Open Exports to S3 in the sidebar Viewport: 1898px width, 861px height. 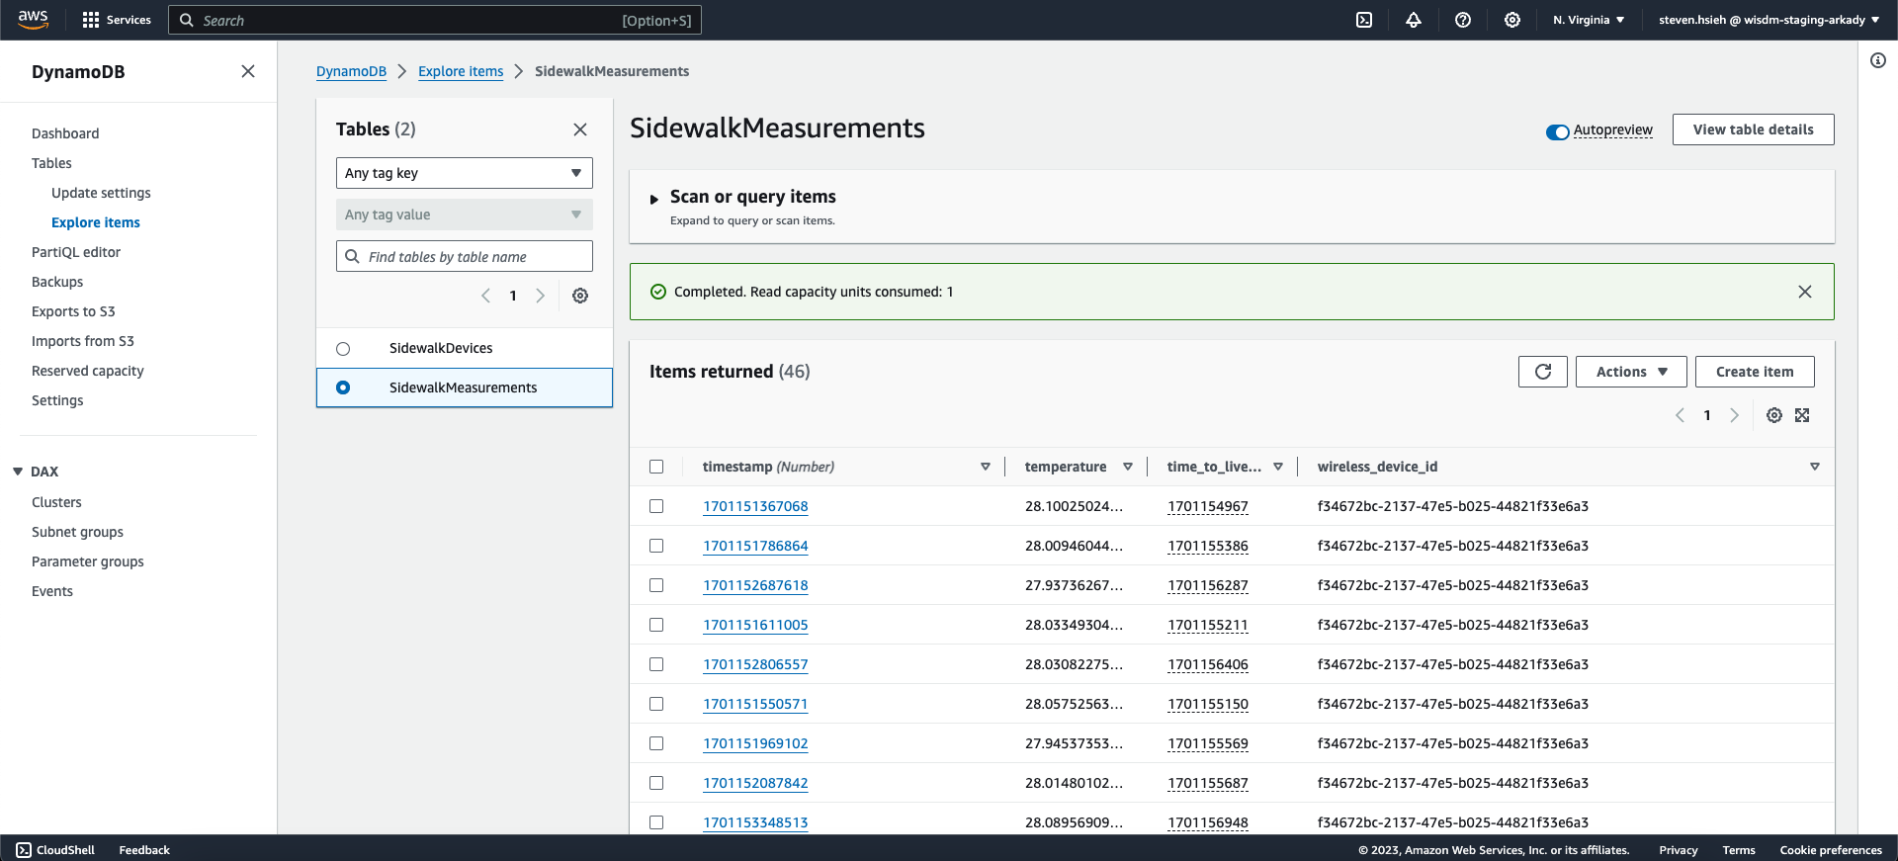pyautogui.click(x=73, y=311)
